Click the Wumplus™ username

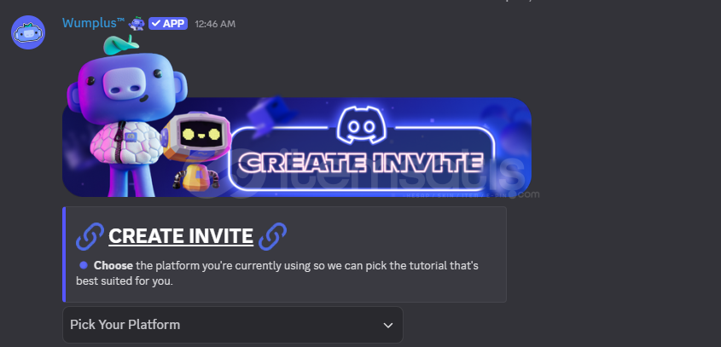(93, 23)
